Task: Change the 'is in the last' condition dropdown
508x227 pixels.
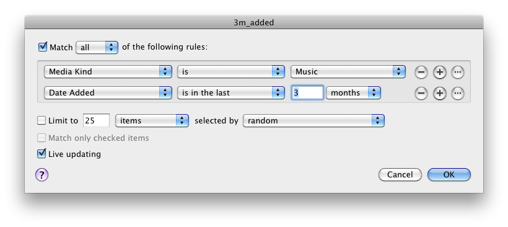Action: [231, 93]
